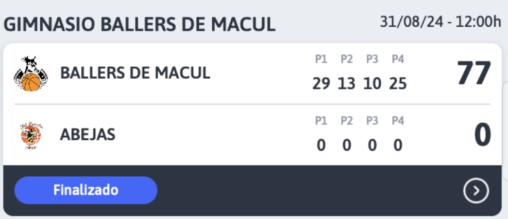Image resolution: width=508 pixels, height=219 pixels.
Task: Click the Ballers de Macul team logo
Action: point(31,74)
